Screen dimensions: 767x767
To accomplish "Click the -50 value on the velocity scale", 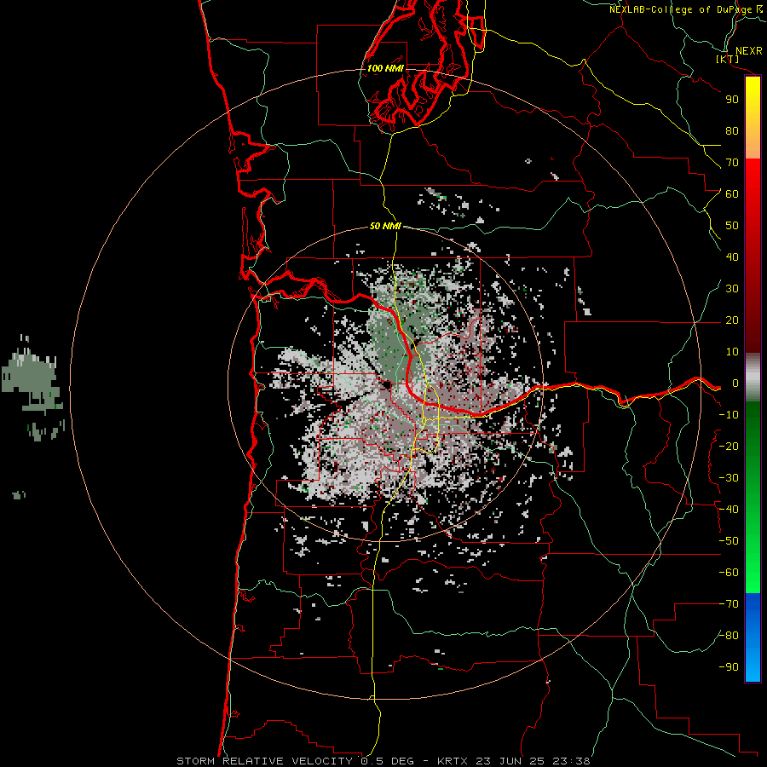I will [729, 540].
